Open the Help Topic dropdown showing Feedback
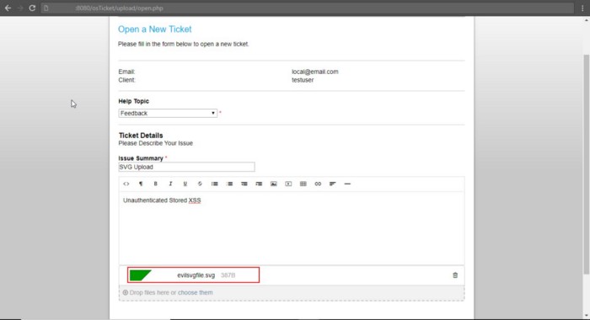This screenshot has height=320, width=590. (168, 113)
